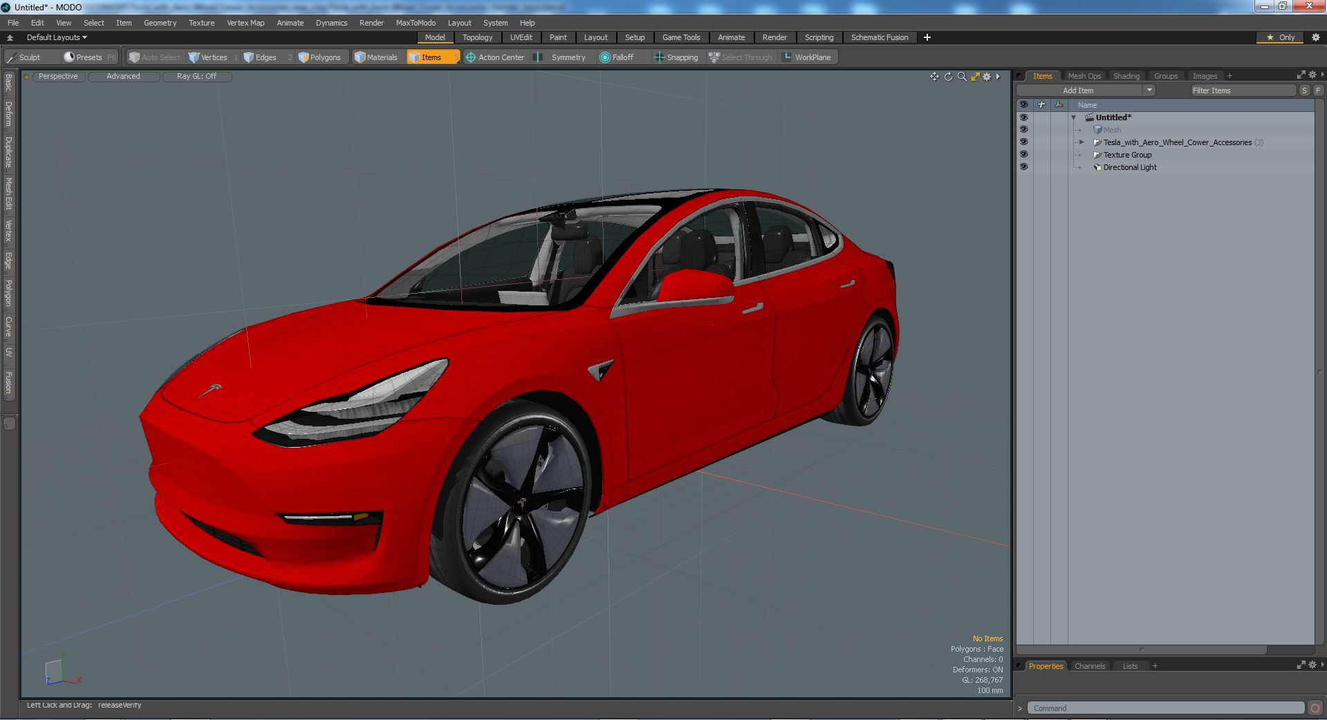The width and height of the screenshot is (1327, 720).
Task: Open the Default Layouts dropdown
Action: tap(57, 37)
